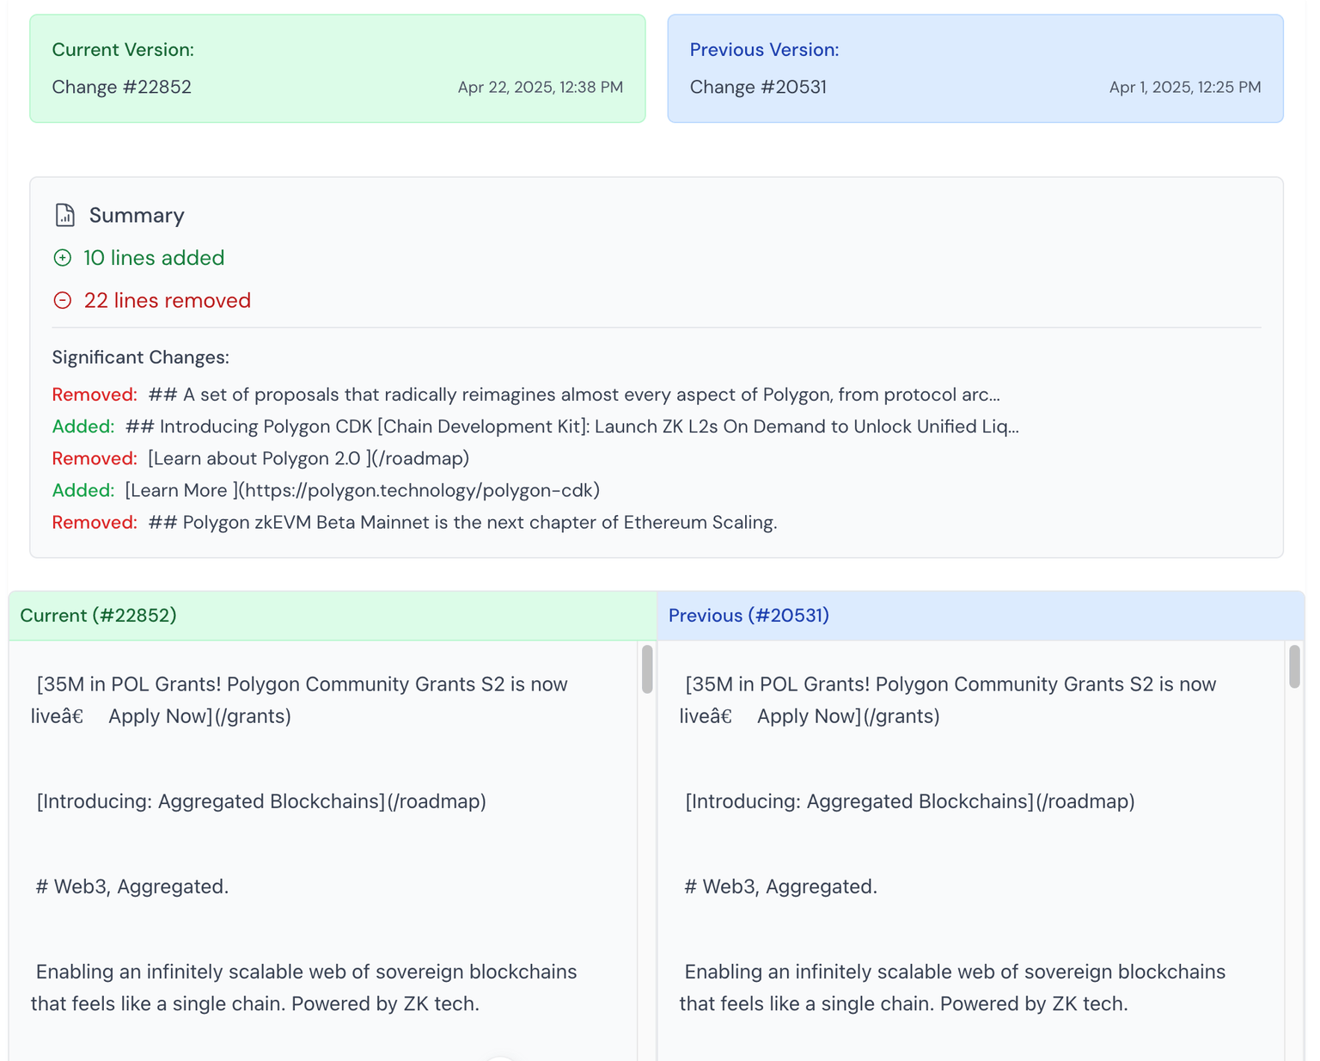Click the Apr 22, 2025, 12:38 PM timestamp
Screen dimensions: 1320x1061
click(541, 87)
